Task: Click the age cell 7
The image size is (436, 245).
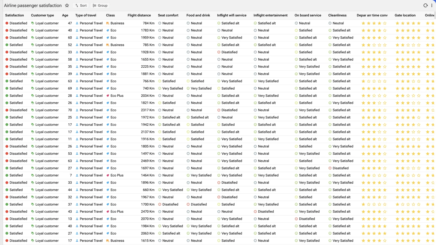Action: pyautogui.click(x=71, y=175)
